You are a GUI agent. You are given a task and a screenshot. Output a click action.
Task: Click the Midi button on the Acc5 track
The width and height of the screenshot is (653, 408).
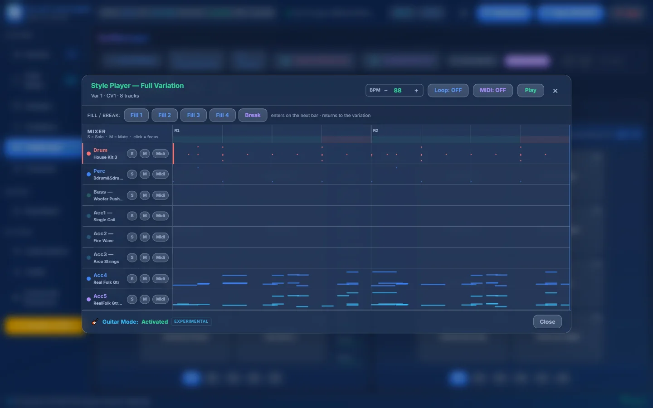pos(161,299)
